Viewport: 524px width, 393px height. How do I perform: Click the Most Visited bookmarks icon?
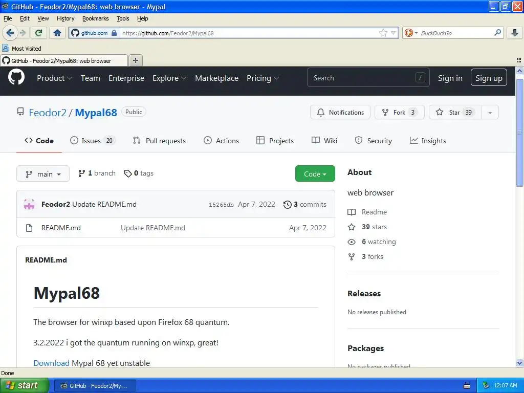(5, 48)
